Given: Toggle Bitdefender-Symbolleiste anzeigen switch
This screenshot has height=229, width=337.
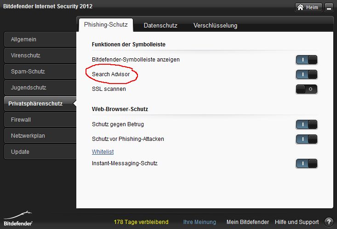Looking at the screenshot, I should (307, 60).
